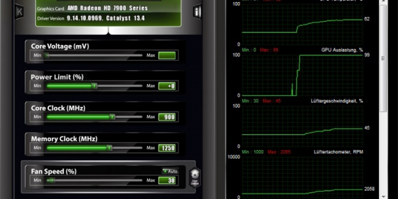The height and width of the screenshot is (199, 398).
Task: Click the "Power Limit (%)" label
Action: point(57,77)
